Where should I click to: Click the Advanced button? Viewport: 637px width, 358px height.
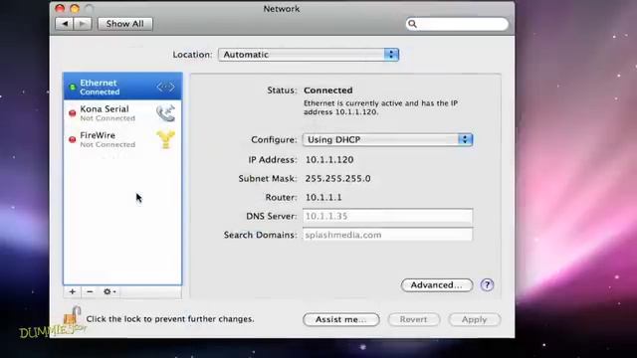click(x=437, y=285)
